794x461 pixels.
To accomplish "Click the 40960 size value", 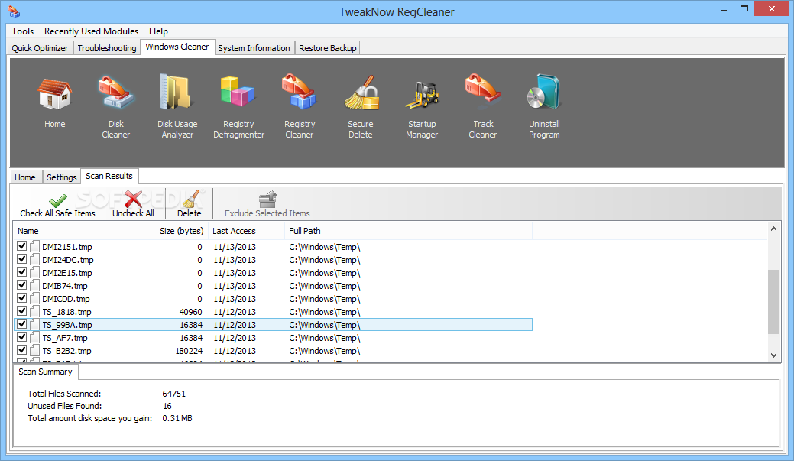I will click(x=191, y=312).
